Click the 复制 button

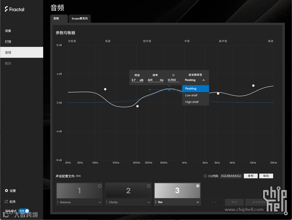tap(251, 176)
